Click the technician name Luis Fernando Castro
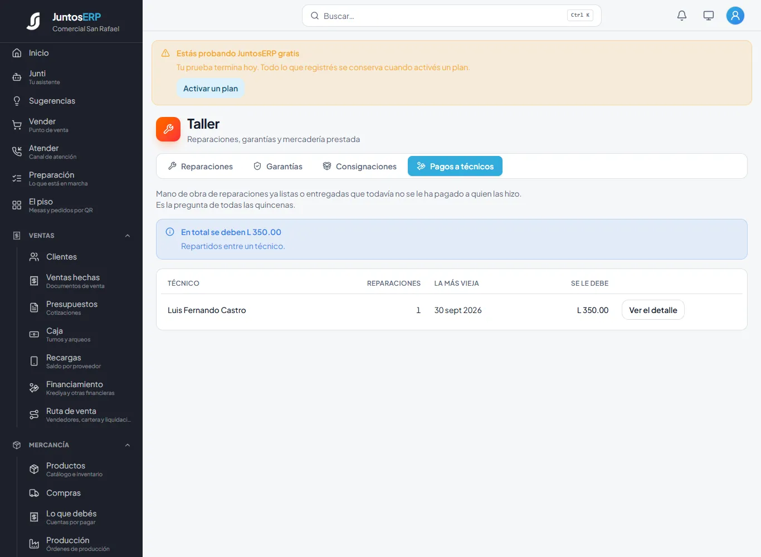The image size is (761, 557). click(207, 310)
